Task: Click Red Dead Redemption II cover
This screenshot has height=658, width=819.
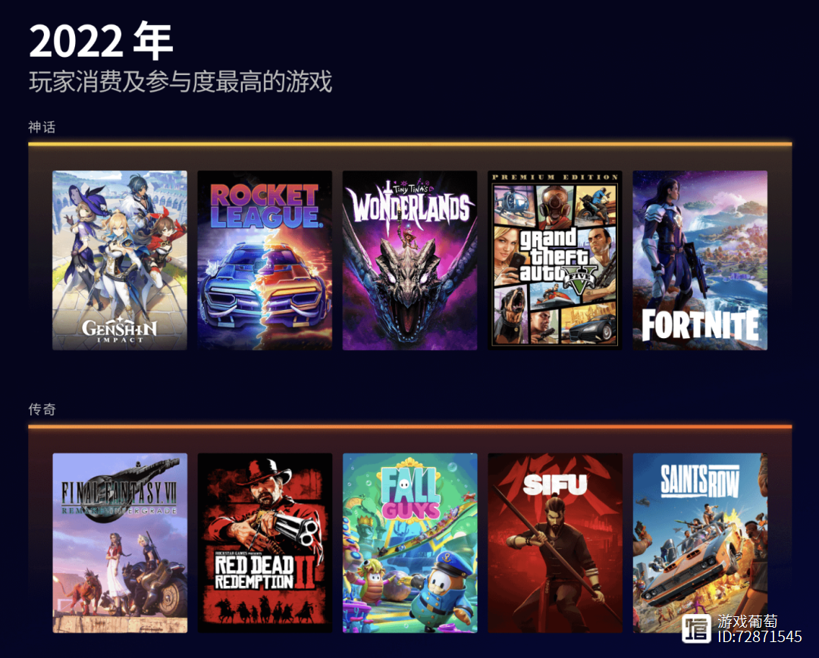Action: tap(265, 543)
